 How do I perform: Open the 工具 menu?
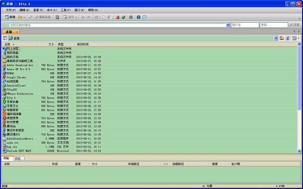pos(66,10)
